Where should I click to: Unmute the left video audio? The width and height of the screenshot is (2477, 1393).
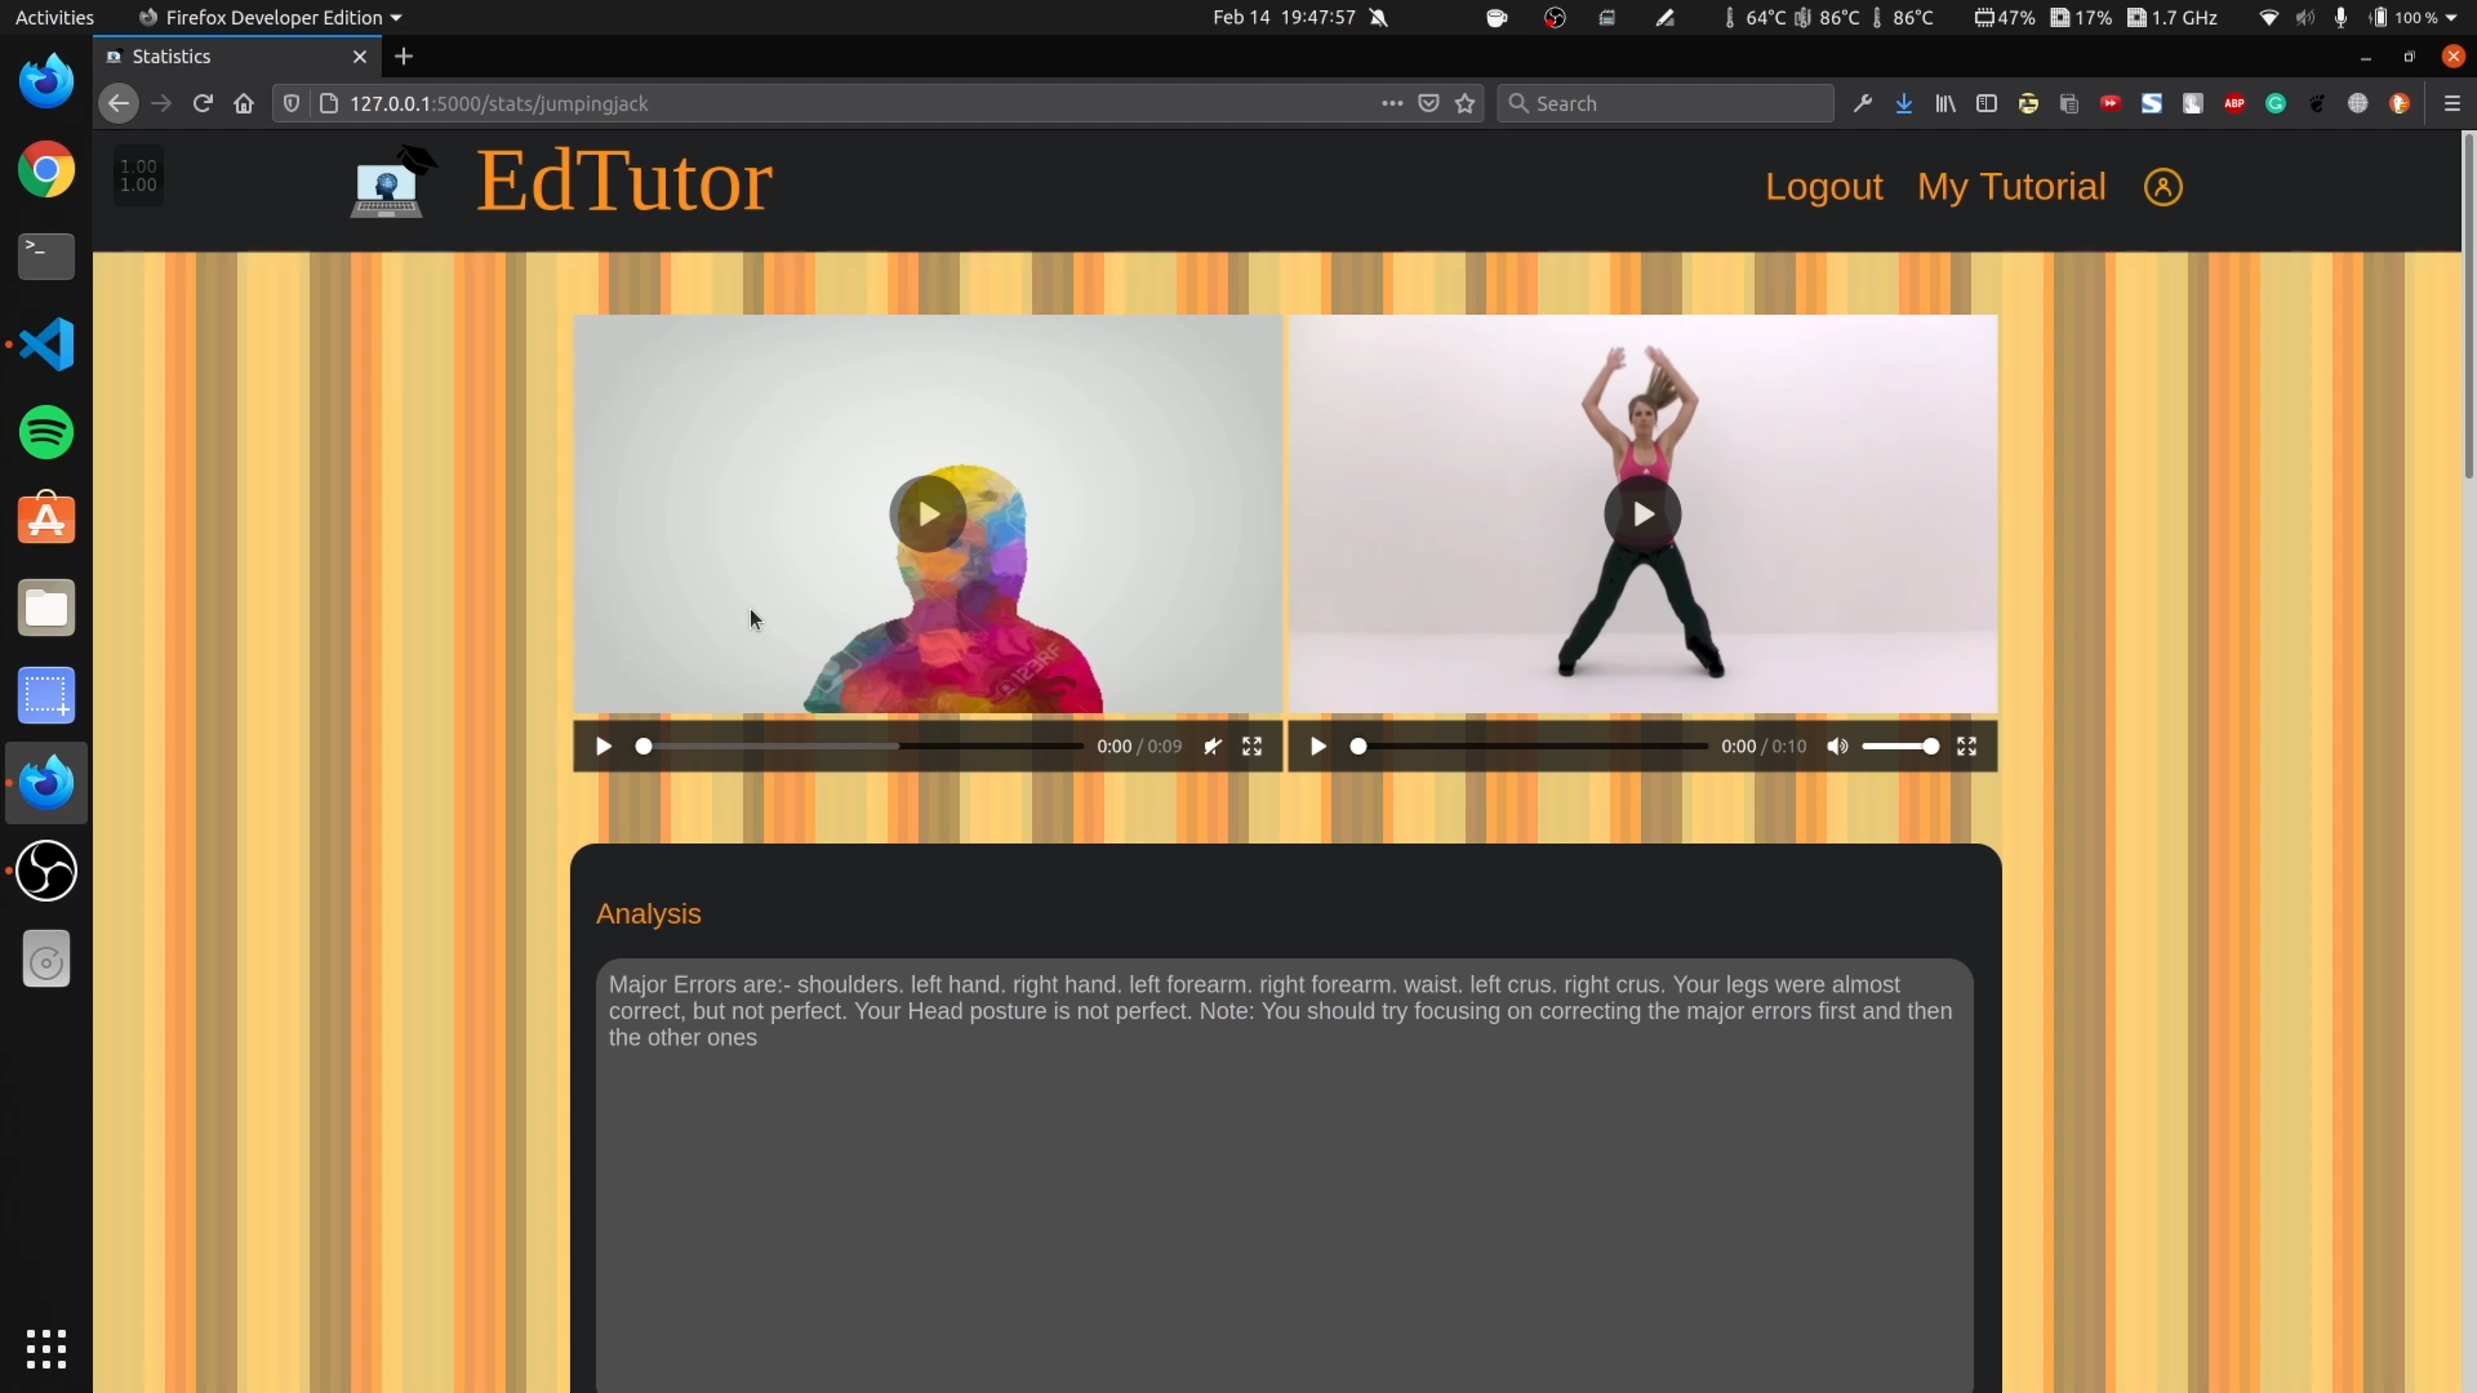coord(1213,747)
